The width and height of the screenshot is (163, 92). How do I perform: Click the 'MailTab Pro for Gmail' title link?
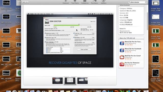click(x=133, y=56)
